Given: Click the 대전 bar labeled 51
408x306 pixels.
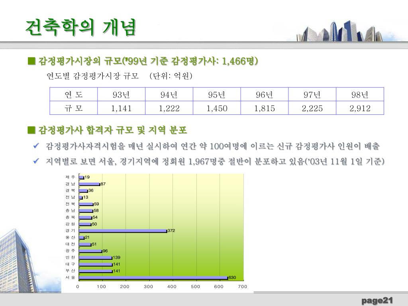Looking at the screenshot, I should click(x=85, y=244).
